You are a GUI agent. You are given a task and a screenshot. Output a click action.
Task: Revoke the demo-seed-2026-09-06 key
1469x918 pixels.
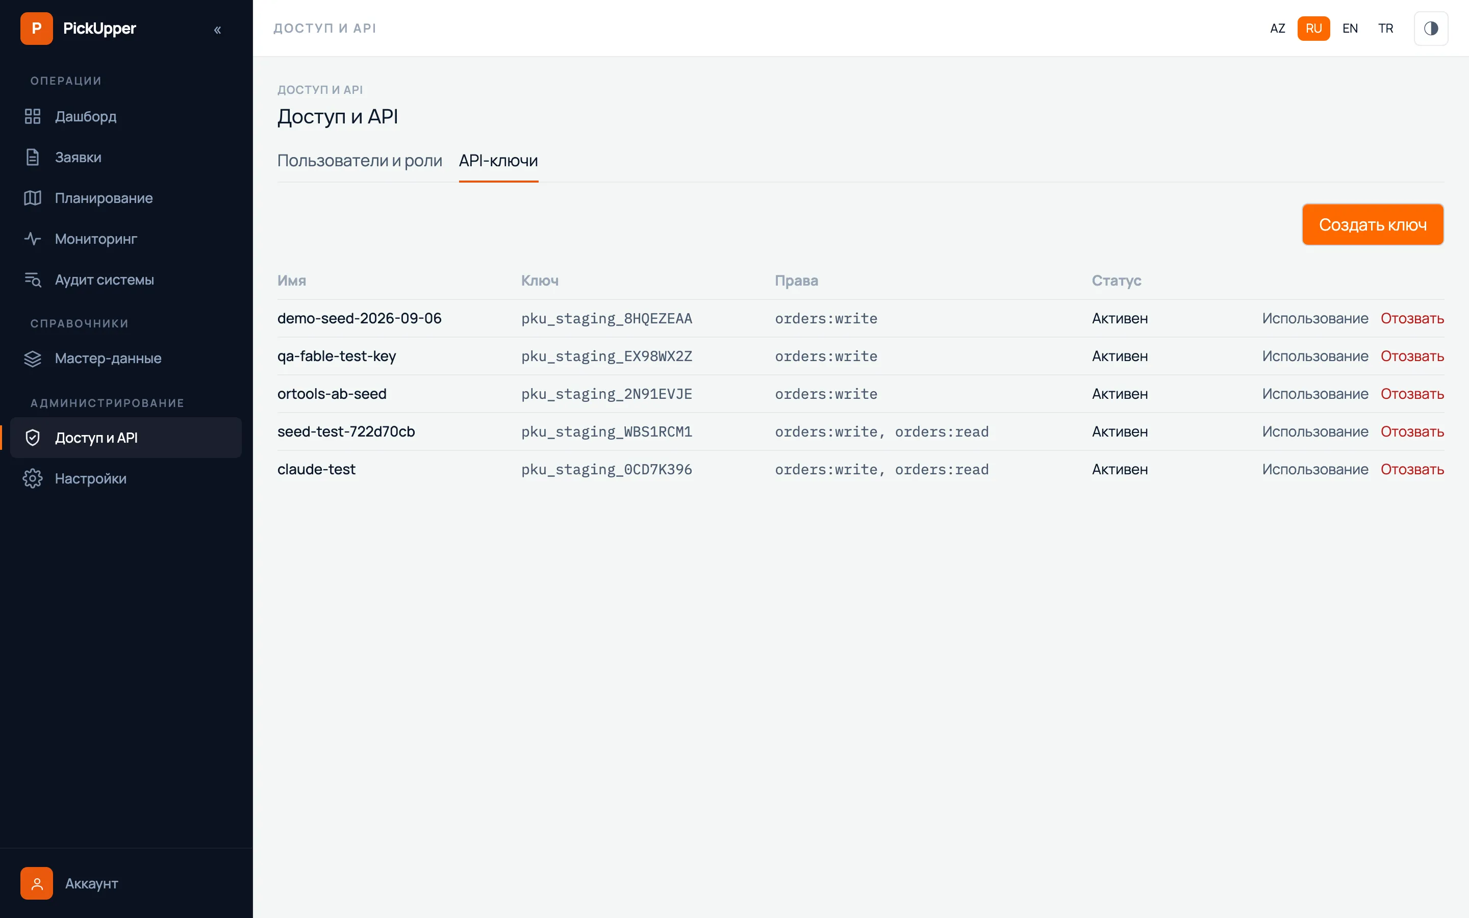tap(1412, 318)
